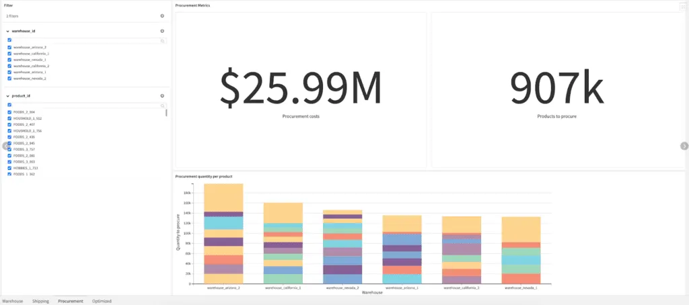This screenshot has width=689, height=305.
Task: Uncheck the HOBBIES_1_713 product checkbox
Action: 9,168
